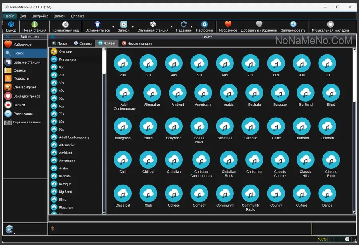Select the Jazz-free Bollywood genre icon
This screenshot has height=245, width=359.
click(174, 126)
